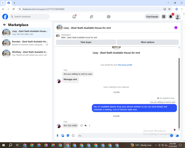185x148 pixels.
Task: Open the Brendan conversation in the list
Action: 26,43
